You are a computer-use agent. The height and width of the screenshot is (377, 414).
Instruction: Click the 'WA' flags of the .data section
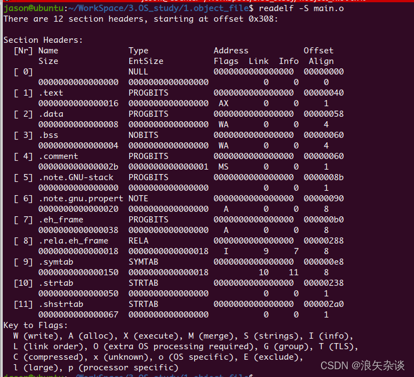[224, 125]
